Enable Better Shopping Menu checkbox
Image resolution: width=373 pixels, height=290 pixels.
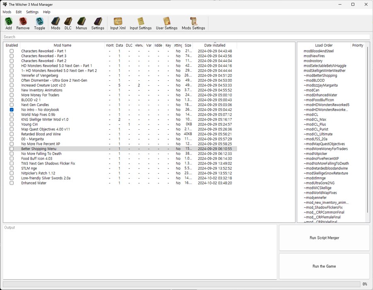[12, 149]
